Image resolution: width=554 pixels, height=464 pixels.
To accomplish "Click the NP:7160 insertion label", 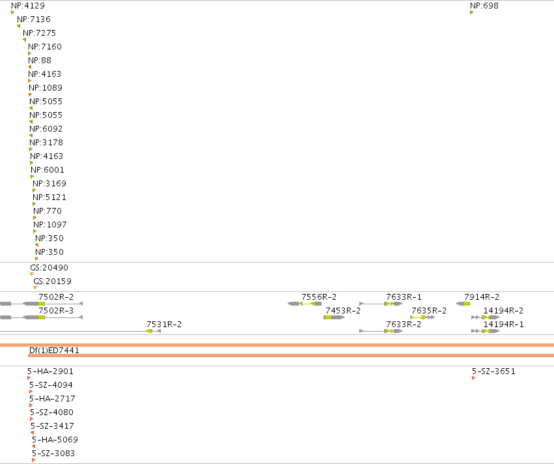I will 45,47.
